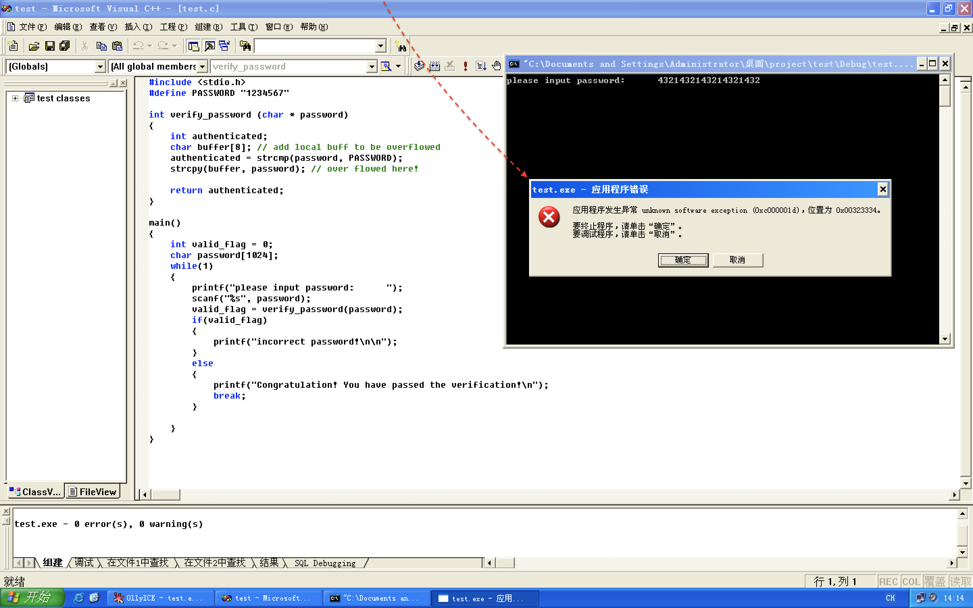Switch to the 在文件1中查找 output tab
The width and height of the screenshot is (973, 608).
[138, 562]
